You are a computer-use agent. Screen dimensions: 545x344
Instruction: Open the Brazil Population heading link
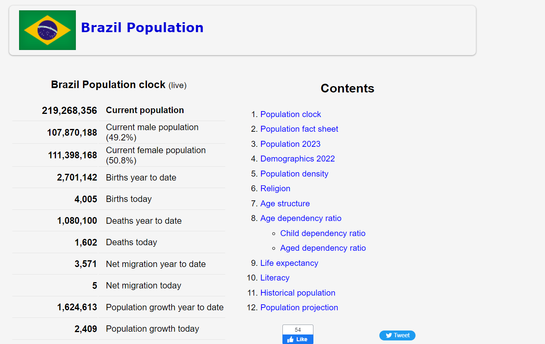142,28
